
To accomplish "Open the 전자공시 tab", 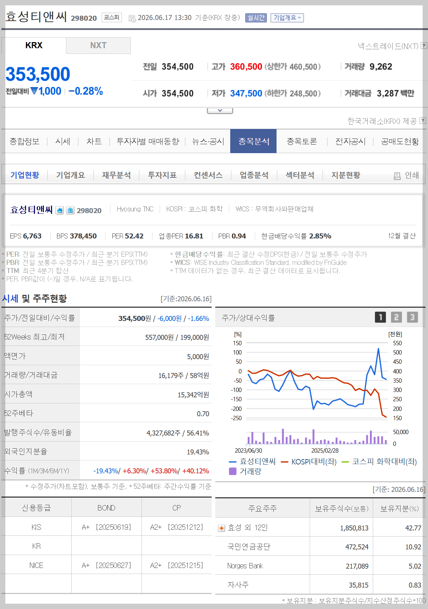I will click(x=350, y=141).
